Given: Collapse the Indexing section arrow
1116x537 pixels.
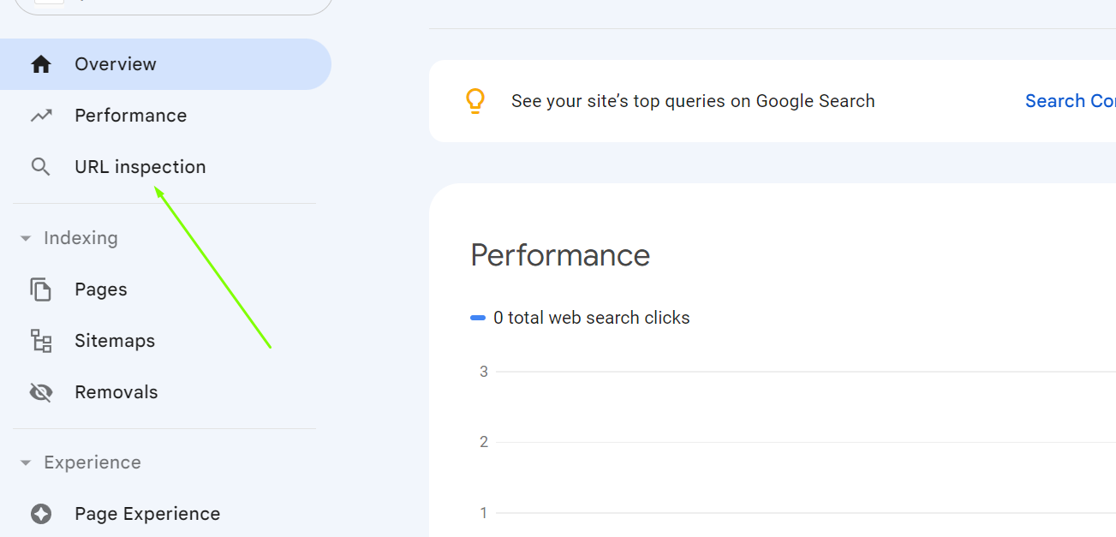Looking at the screenshot, I should coord(26,238).
